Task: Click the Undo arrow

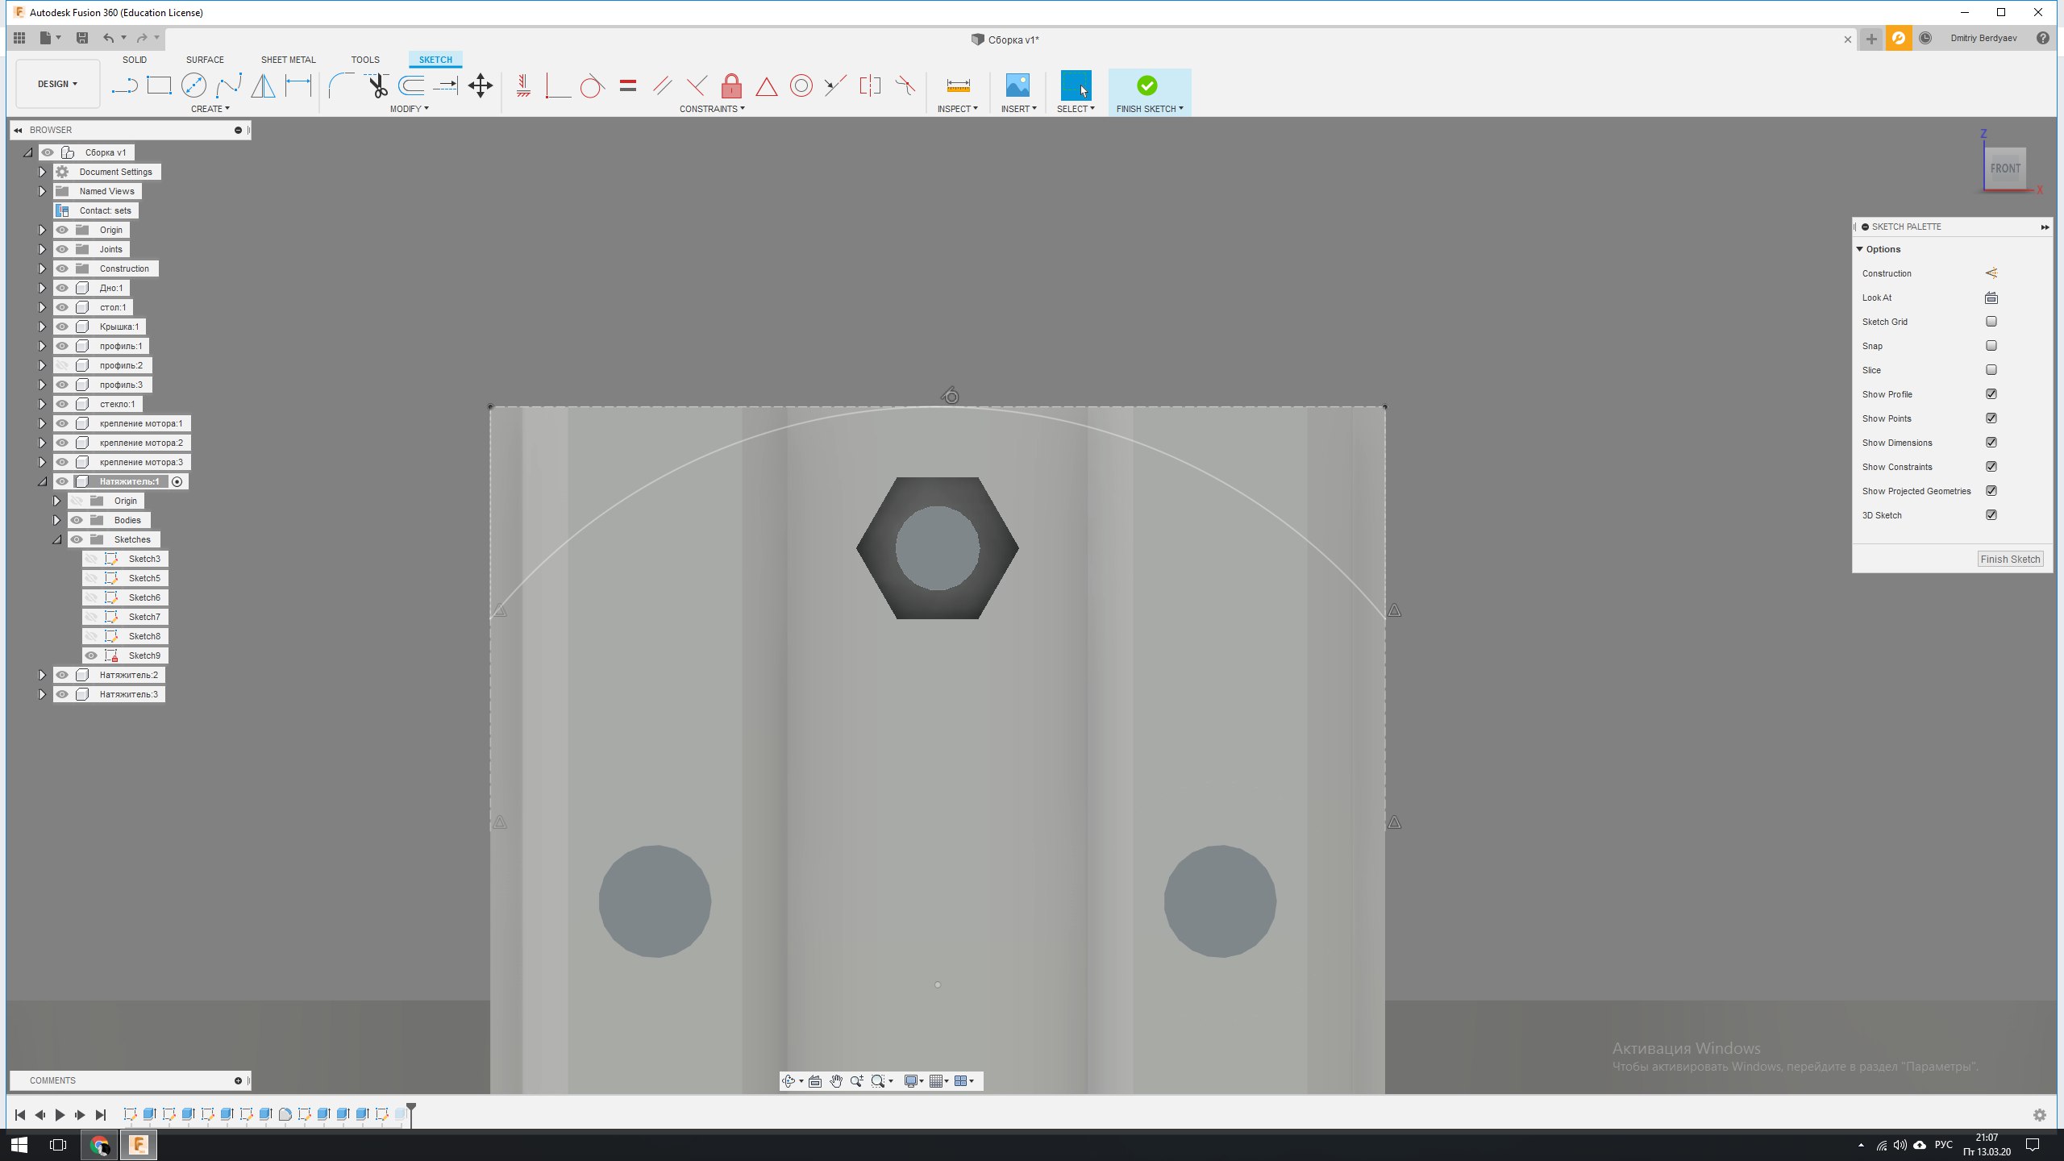Action: coord(108,38)
